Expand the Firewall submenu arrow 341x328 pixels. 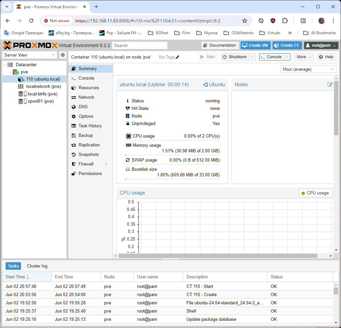click(106, 164)
